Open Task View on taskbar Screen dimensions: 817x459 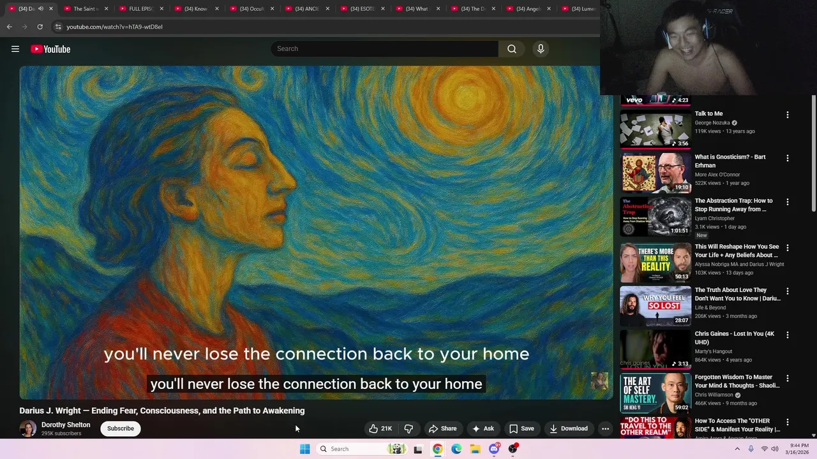[418, 449]
